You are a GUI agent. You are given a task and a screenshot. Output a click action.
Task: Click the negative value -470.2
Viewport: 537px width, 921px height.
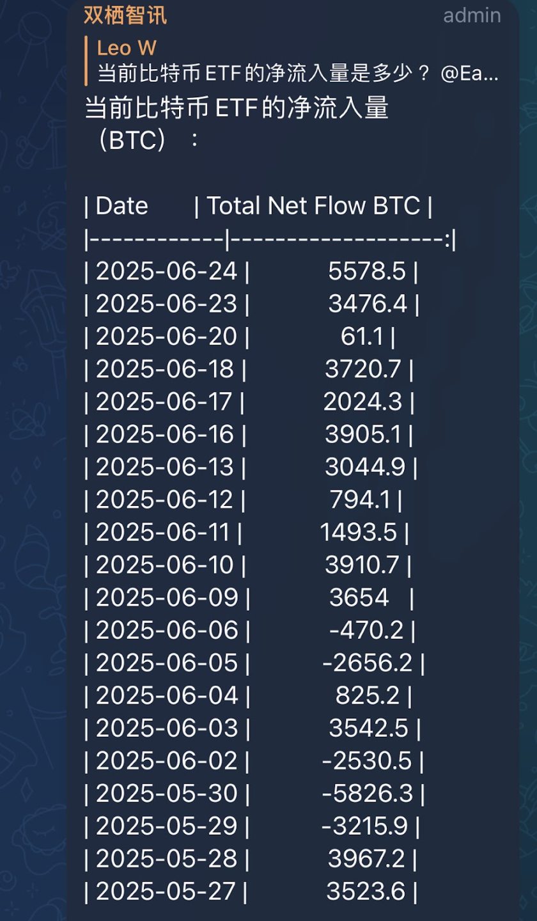366,631
